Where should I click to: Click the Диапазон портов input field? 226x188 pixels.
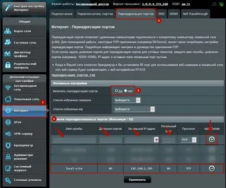110,140
